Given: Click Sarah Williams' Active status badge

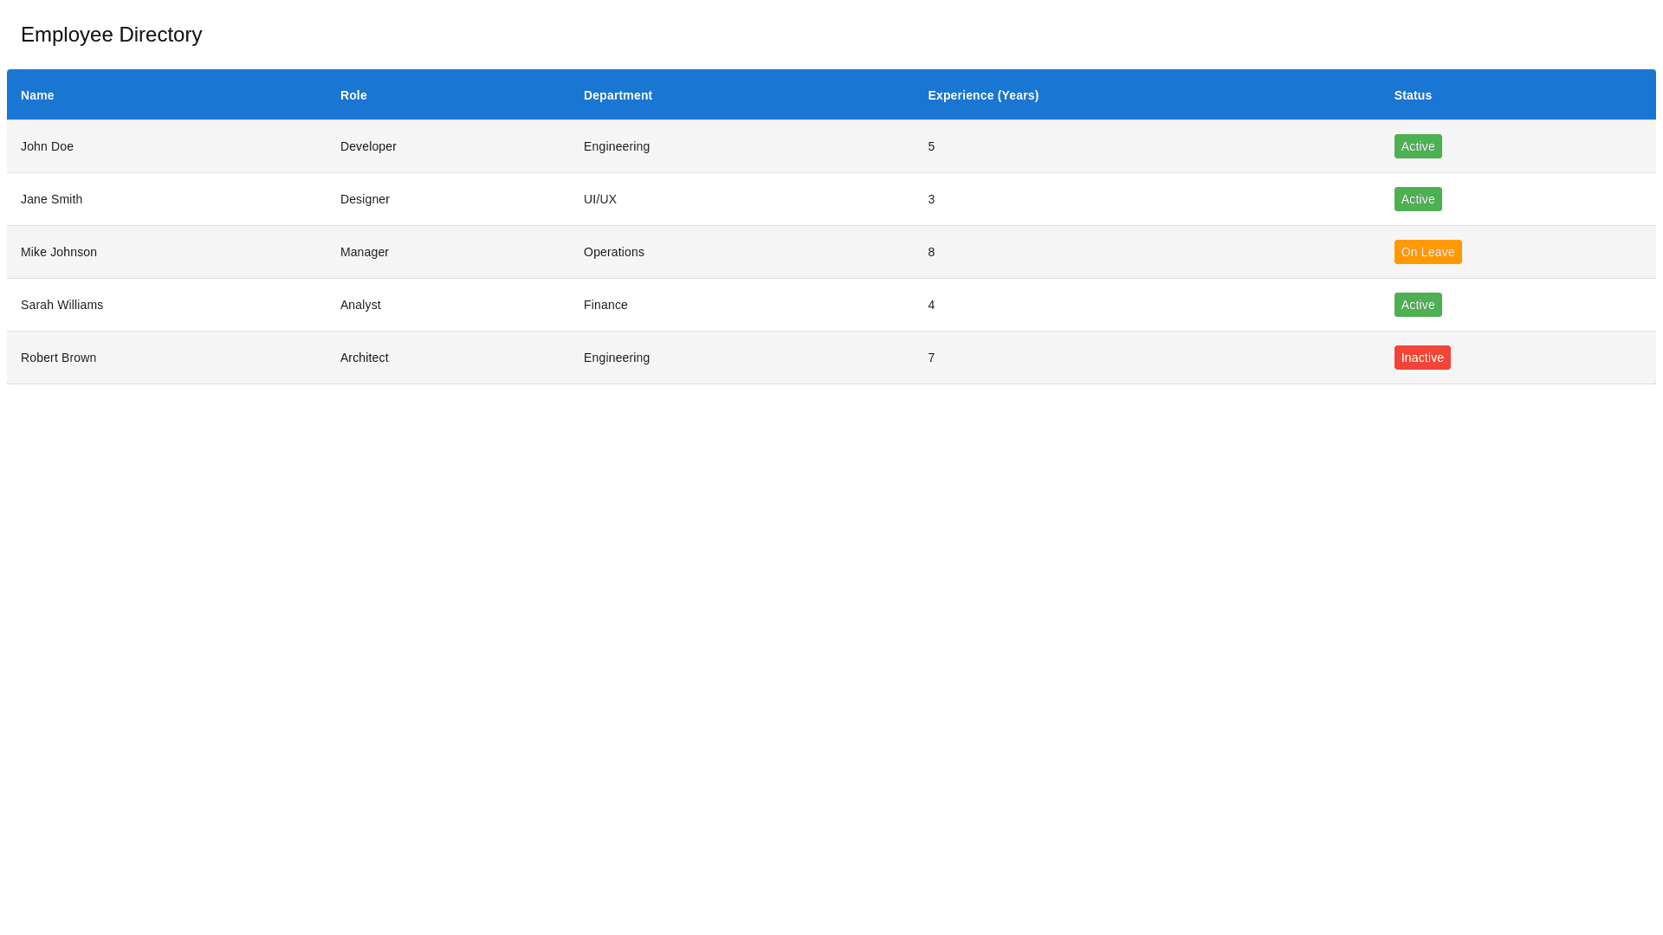Looking at the screenshot, I should [1418, 305].
